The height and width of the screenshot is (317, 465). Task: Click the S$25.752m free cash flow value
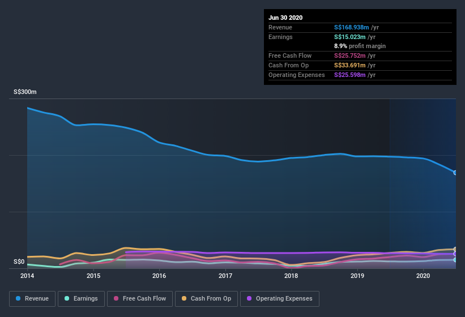click(349, 55)
